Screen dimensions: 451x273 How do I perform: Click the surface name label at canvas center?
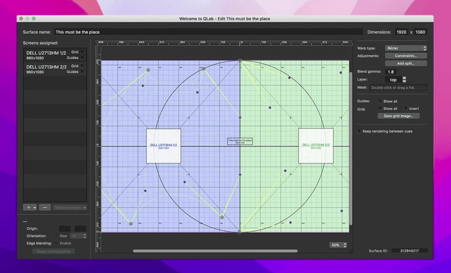[240, 141]
